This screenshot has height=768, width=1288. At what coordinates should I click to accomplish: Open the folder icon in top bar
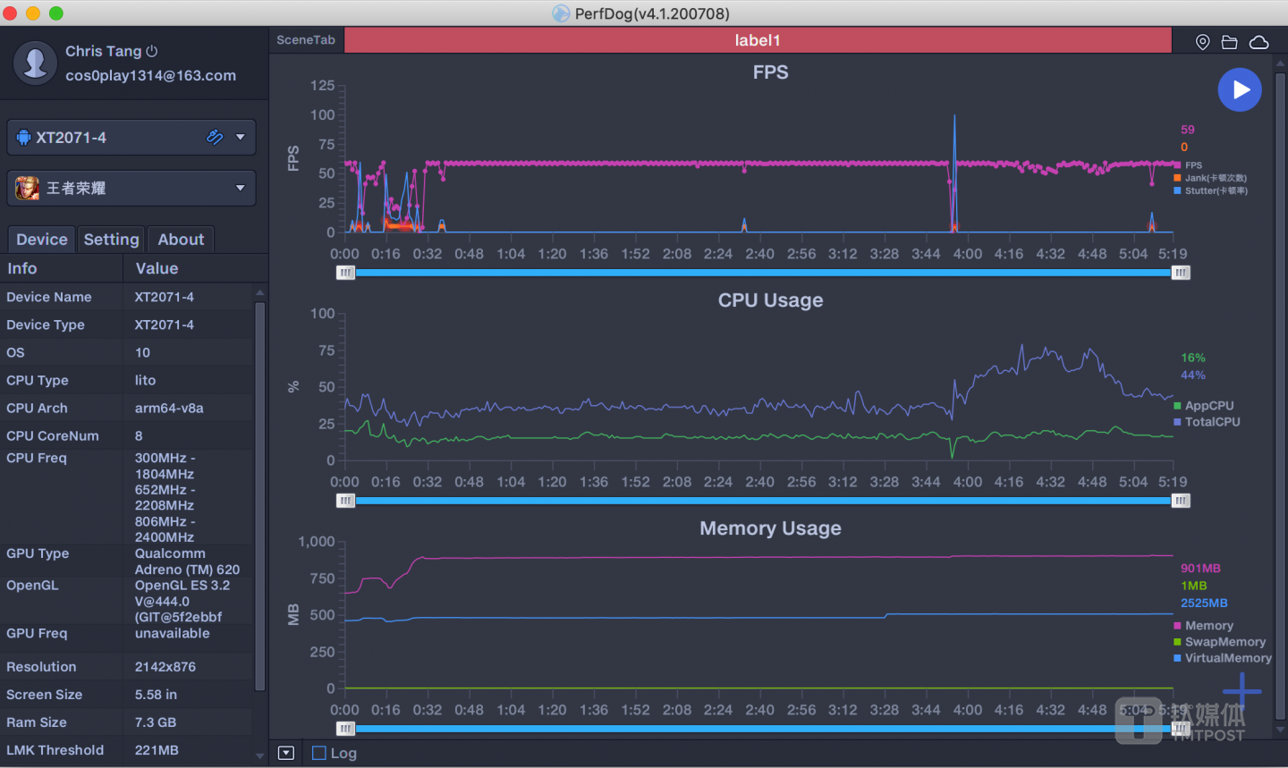click(x=1230, y=42)
